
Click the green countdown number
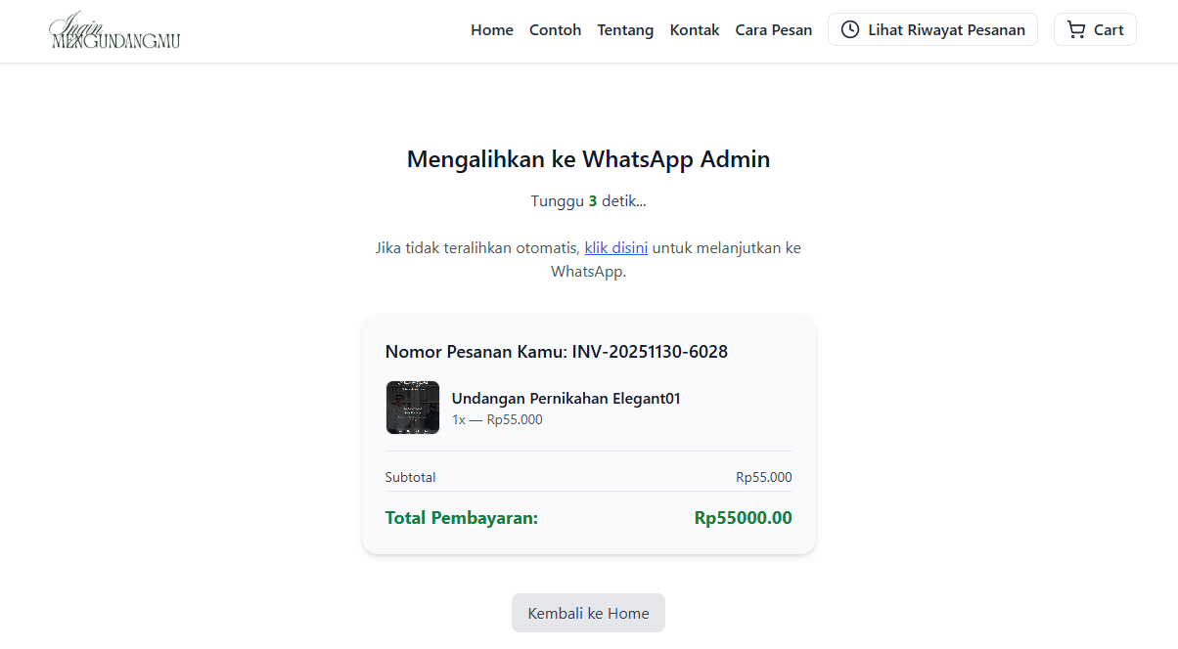tap(593, 201)
